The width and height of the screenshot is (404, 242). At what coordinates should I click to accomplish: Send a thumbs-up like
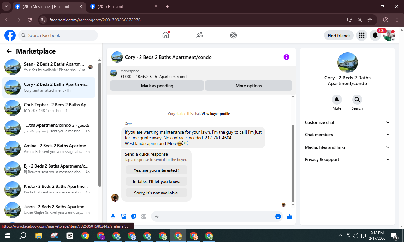tap(289, 216)
